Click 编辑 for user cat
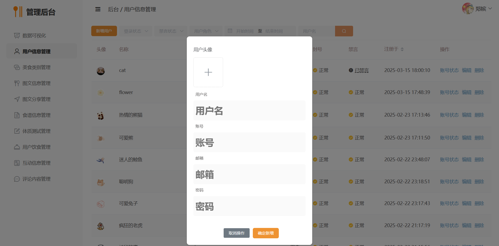 [x=467, y=70]
